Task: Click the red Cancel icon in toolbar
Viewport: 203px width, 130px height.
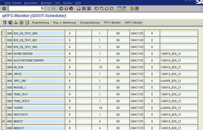Action: click(71, 8)
